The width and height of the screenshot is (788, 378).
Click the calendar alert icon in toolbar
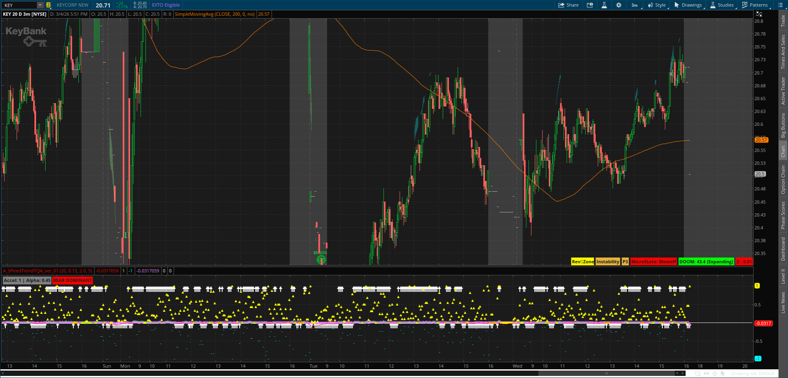click(590, 5)
